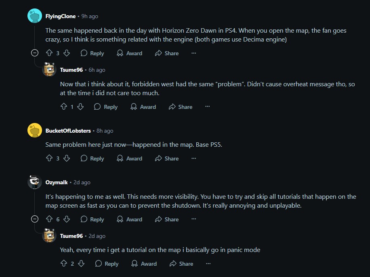Reply to Ozymalk's comment

coord(92,219)
